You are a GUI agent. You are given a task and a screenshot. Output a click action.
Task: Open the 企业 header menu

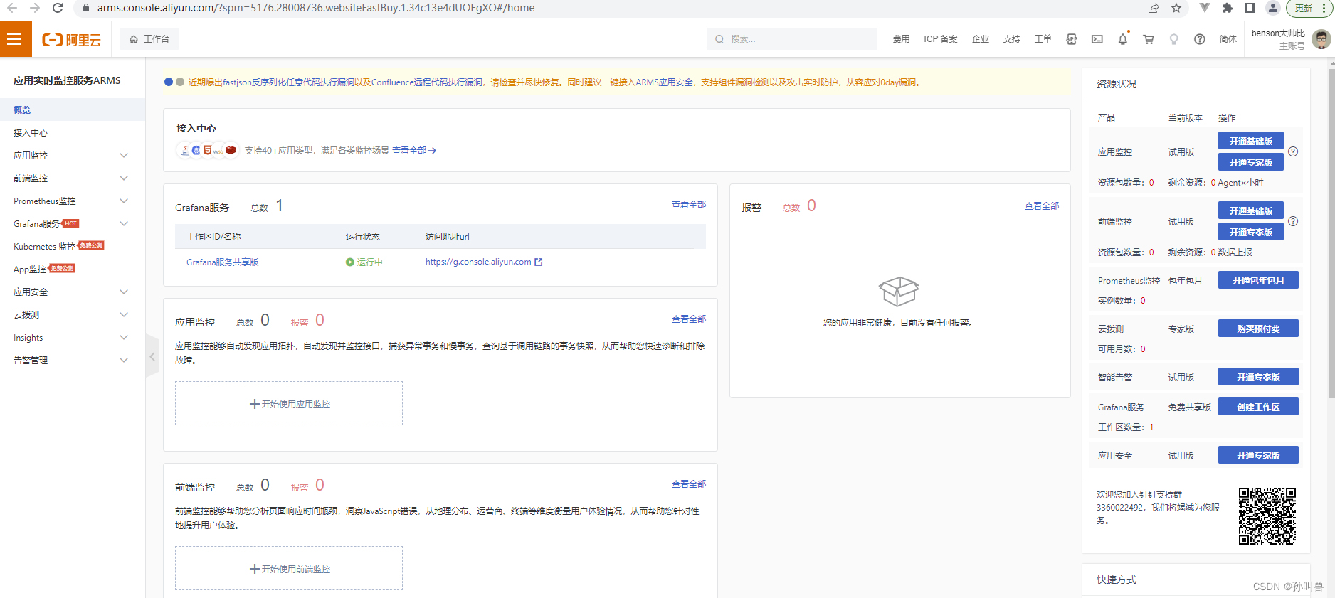pyautogui.click(x=980, y=39)
